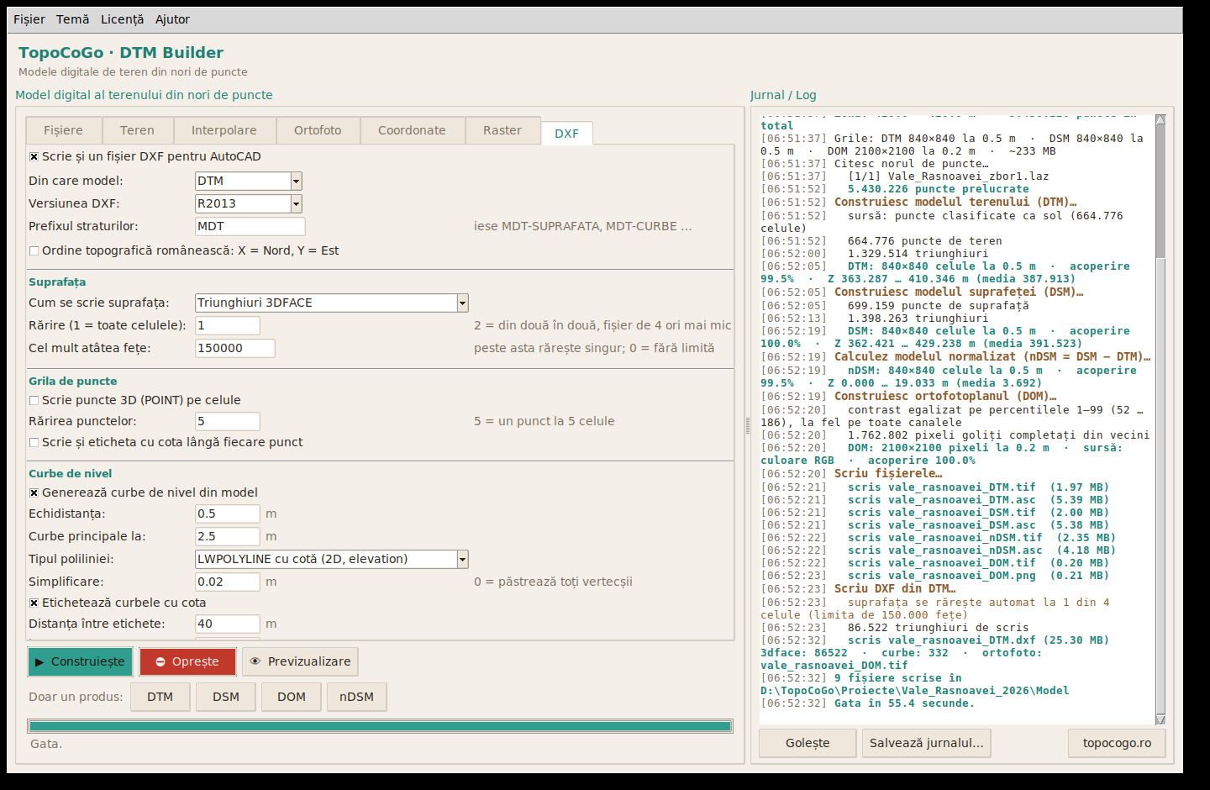Open the 'Versiunea DXF' R2013 dropdown
Viewport: 1210px width, 790px height.
coord(296,203)
